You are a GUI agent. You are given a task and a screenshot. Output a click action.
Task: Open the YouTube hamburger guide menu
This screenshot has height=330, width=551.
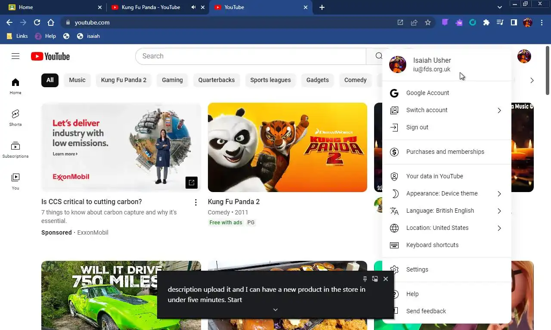[15, 56]
